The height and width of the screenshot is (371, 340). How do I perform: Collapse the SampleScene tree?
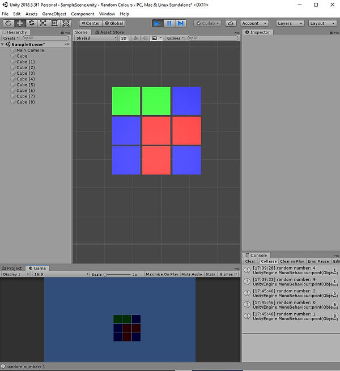click(2, 44)
